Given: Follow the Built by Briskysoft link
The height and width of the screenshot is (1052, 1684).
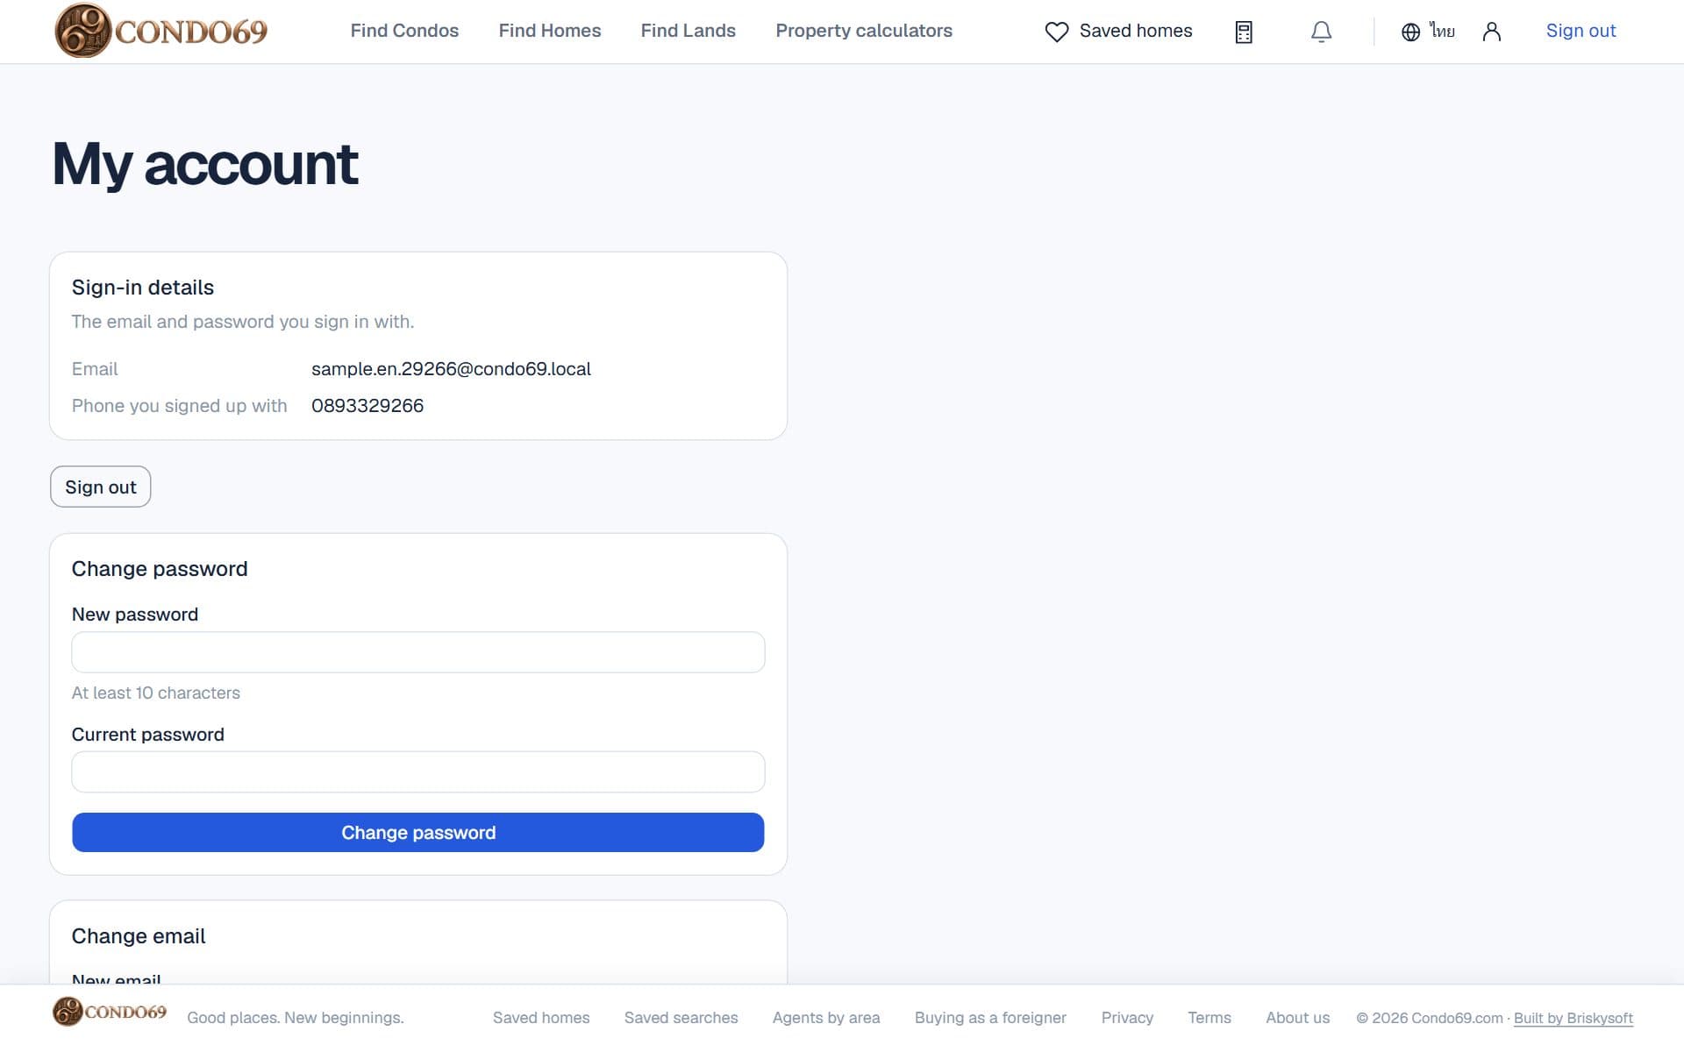Looking at the screenshot, I should point(1573,1018).
